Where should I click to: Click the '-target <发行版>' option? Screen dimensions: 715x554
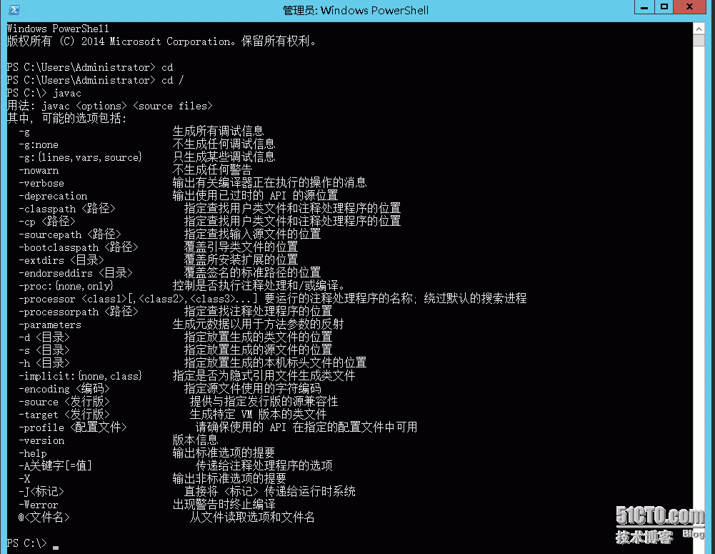point(64,415)
